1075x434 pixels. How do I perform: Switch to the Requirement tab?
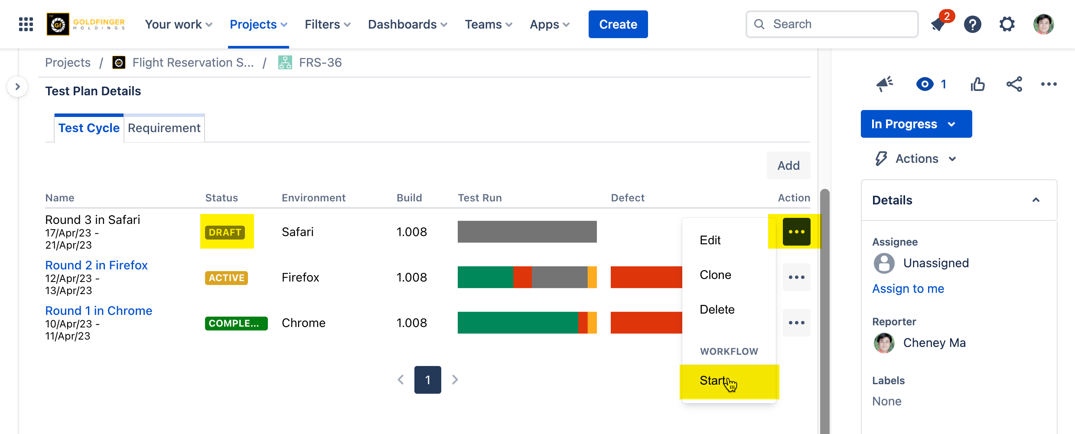[x=164, y=128]
